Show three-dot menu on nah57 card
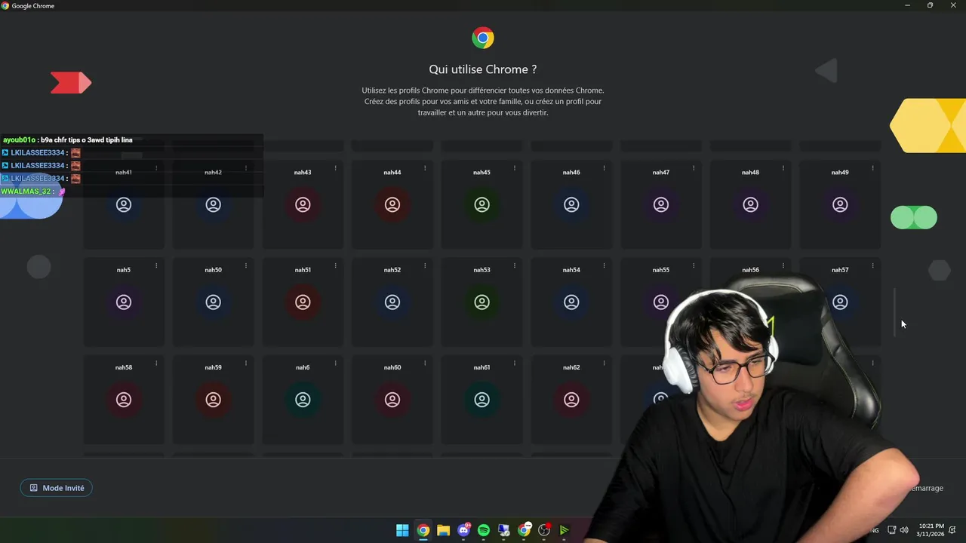The height and width of the screenshot is (543, 966). [x=872, y=265]
